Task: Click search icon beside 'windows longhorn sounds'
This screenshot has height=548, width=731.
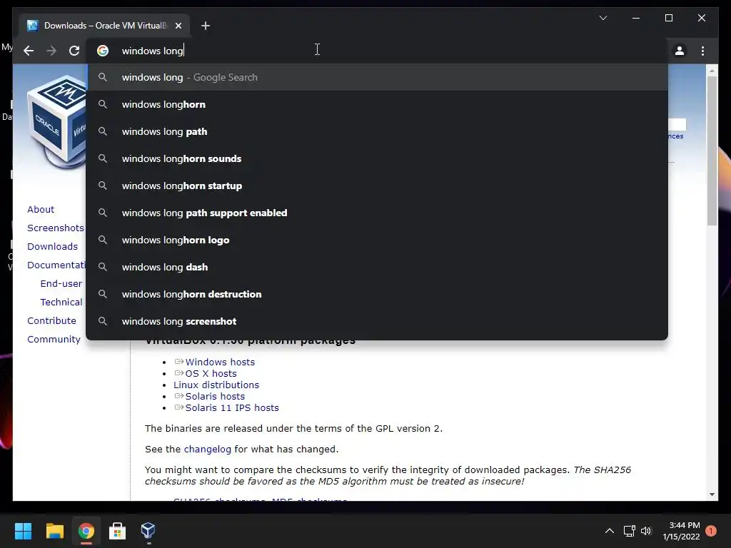Action: pos(103,158)
